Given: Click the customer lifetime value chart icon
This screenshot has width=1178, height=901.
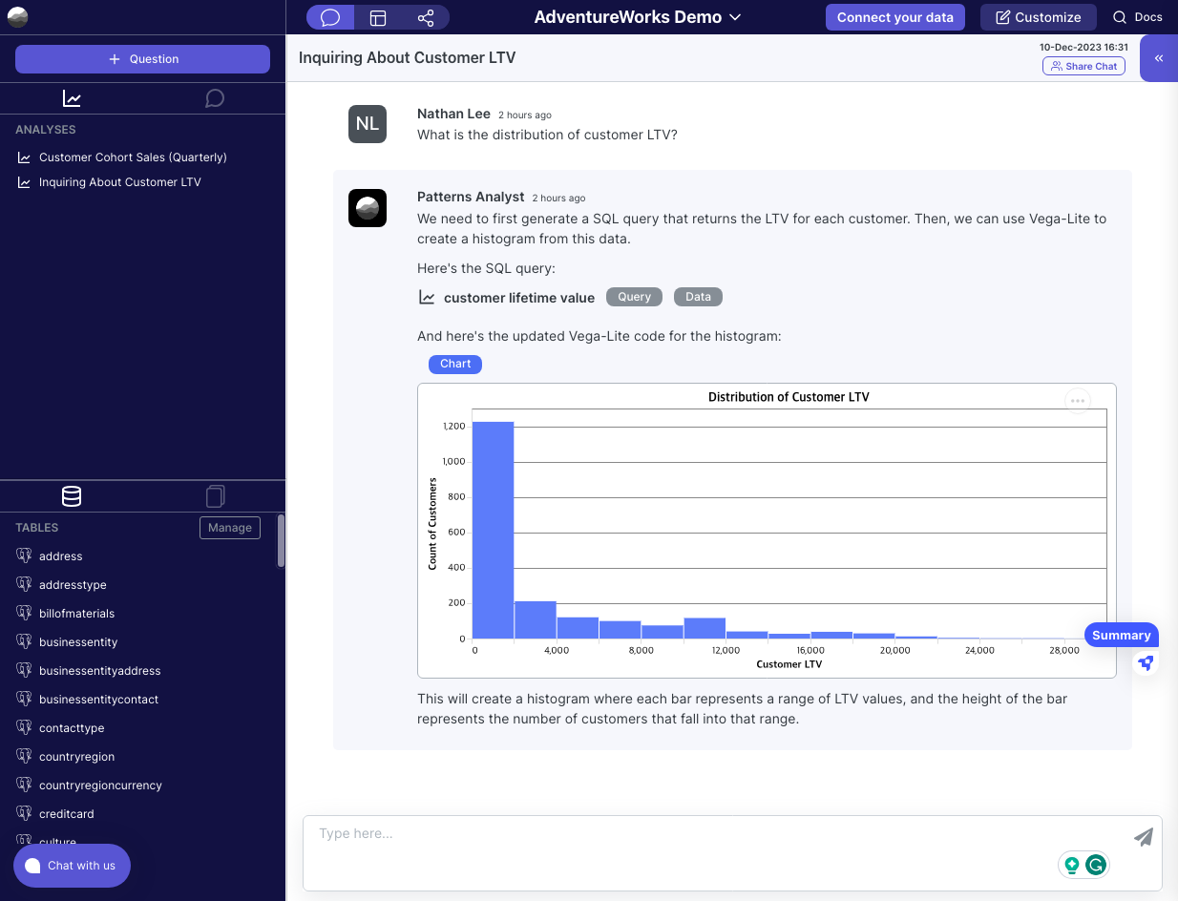Looking at the screenshot, I should [x=427, y=298].
